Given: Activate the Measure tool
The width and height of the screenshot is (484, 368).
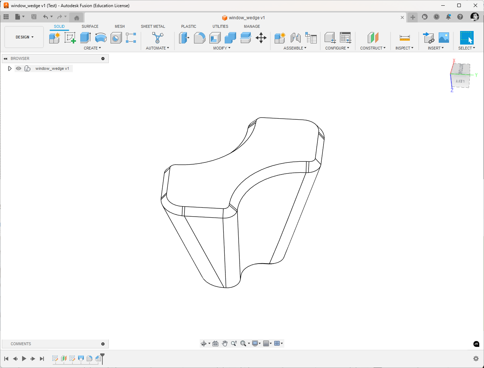Looking at the screenshot, I should pos(405,38).
